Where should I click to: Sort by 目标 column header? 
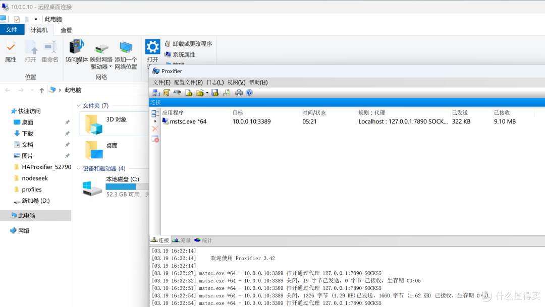point(265,112)
